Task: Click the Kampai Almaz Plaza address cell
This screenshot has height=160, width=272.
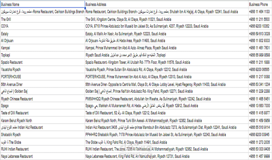Action: coord(167,48)
